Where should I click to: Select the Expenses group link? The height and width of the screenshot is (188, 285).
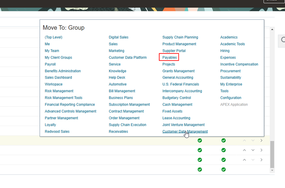coord(228,57)
